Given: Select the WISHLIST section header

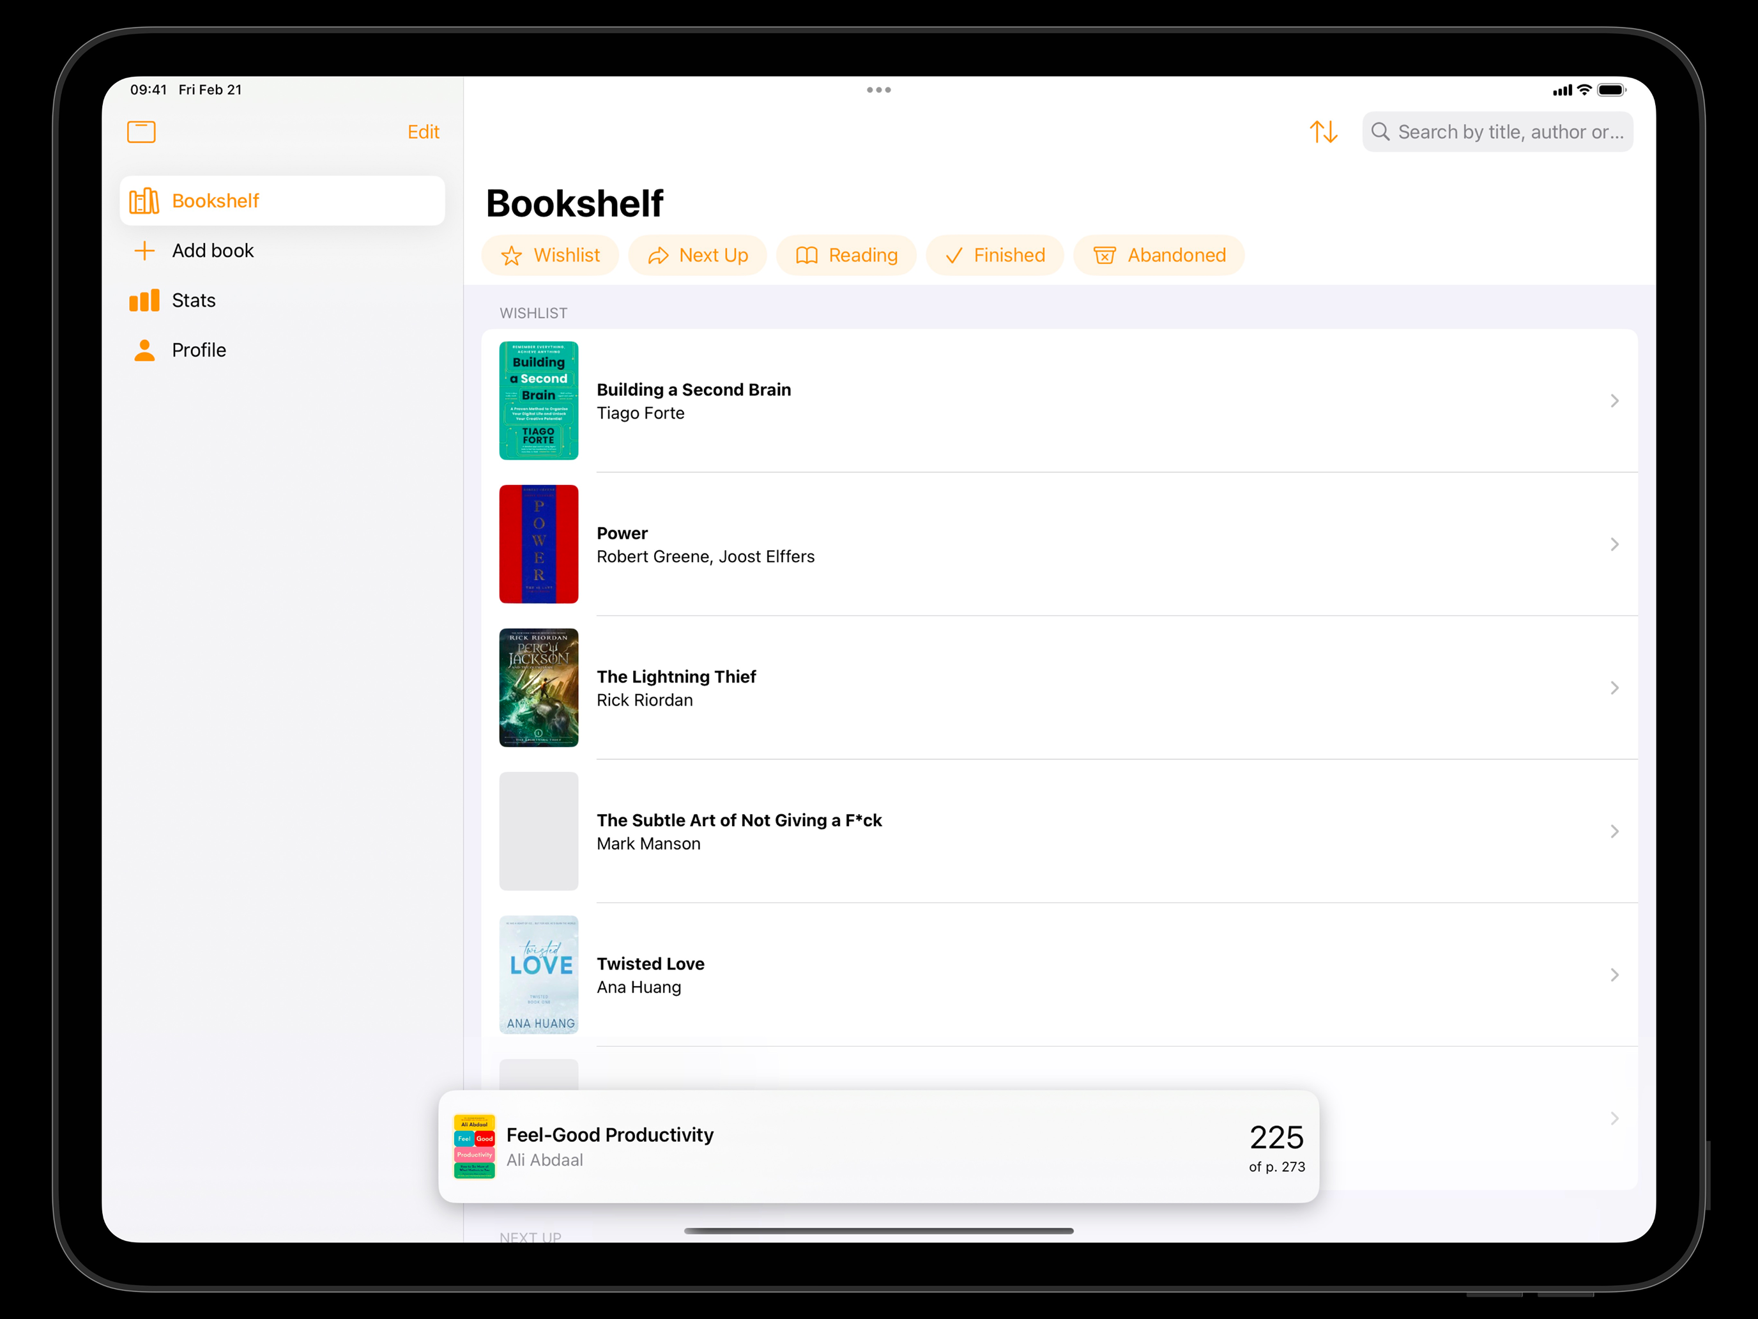Looking at the screenshot, I should 533,313.
